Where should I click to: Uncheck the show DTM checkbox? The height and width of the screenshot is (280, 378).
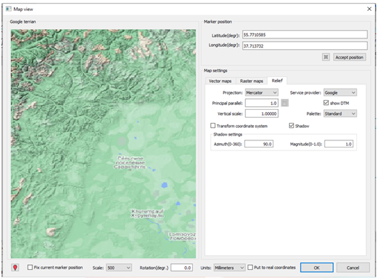pyautogui.click(x=327, y=103)
